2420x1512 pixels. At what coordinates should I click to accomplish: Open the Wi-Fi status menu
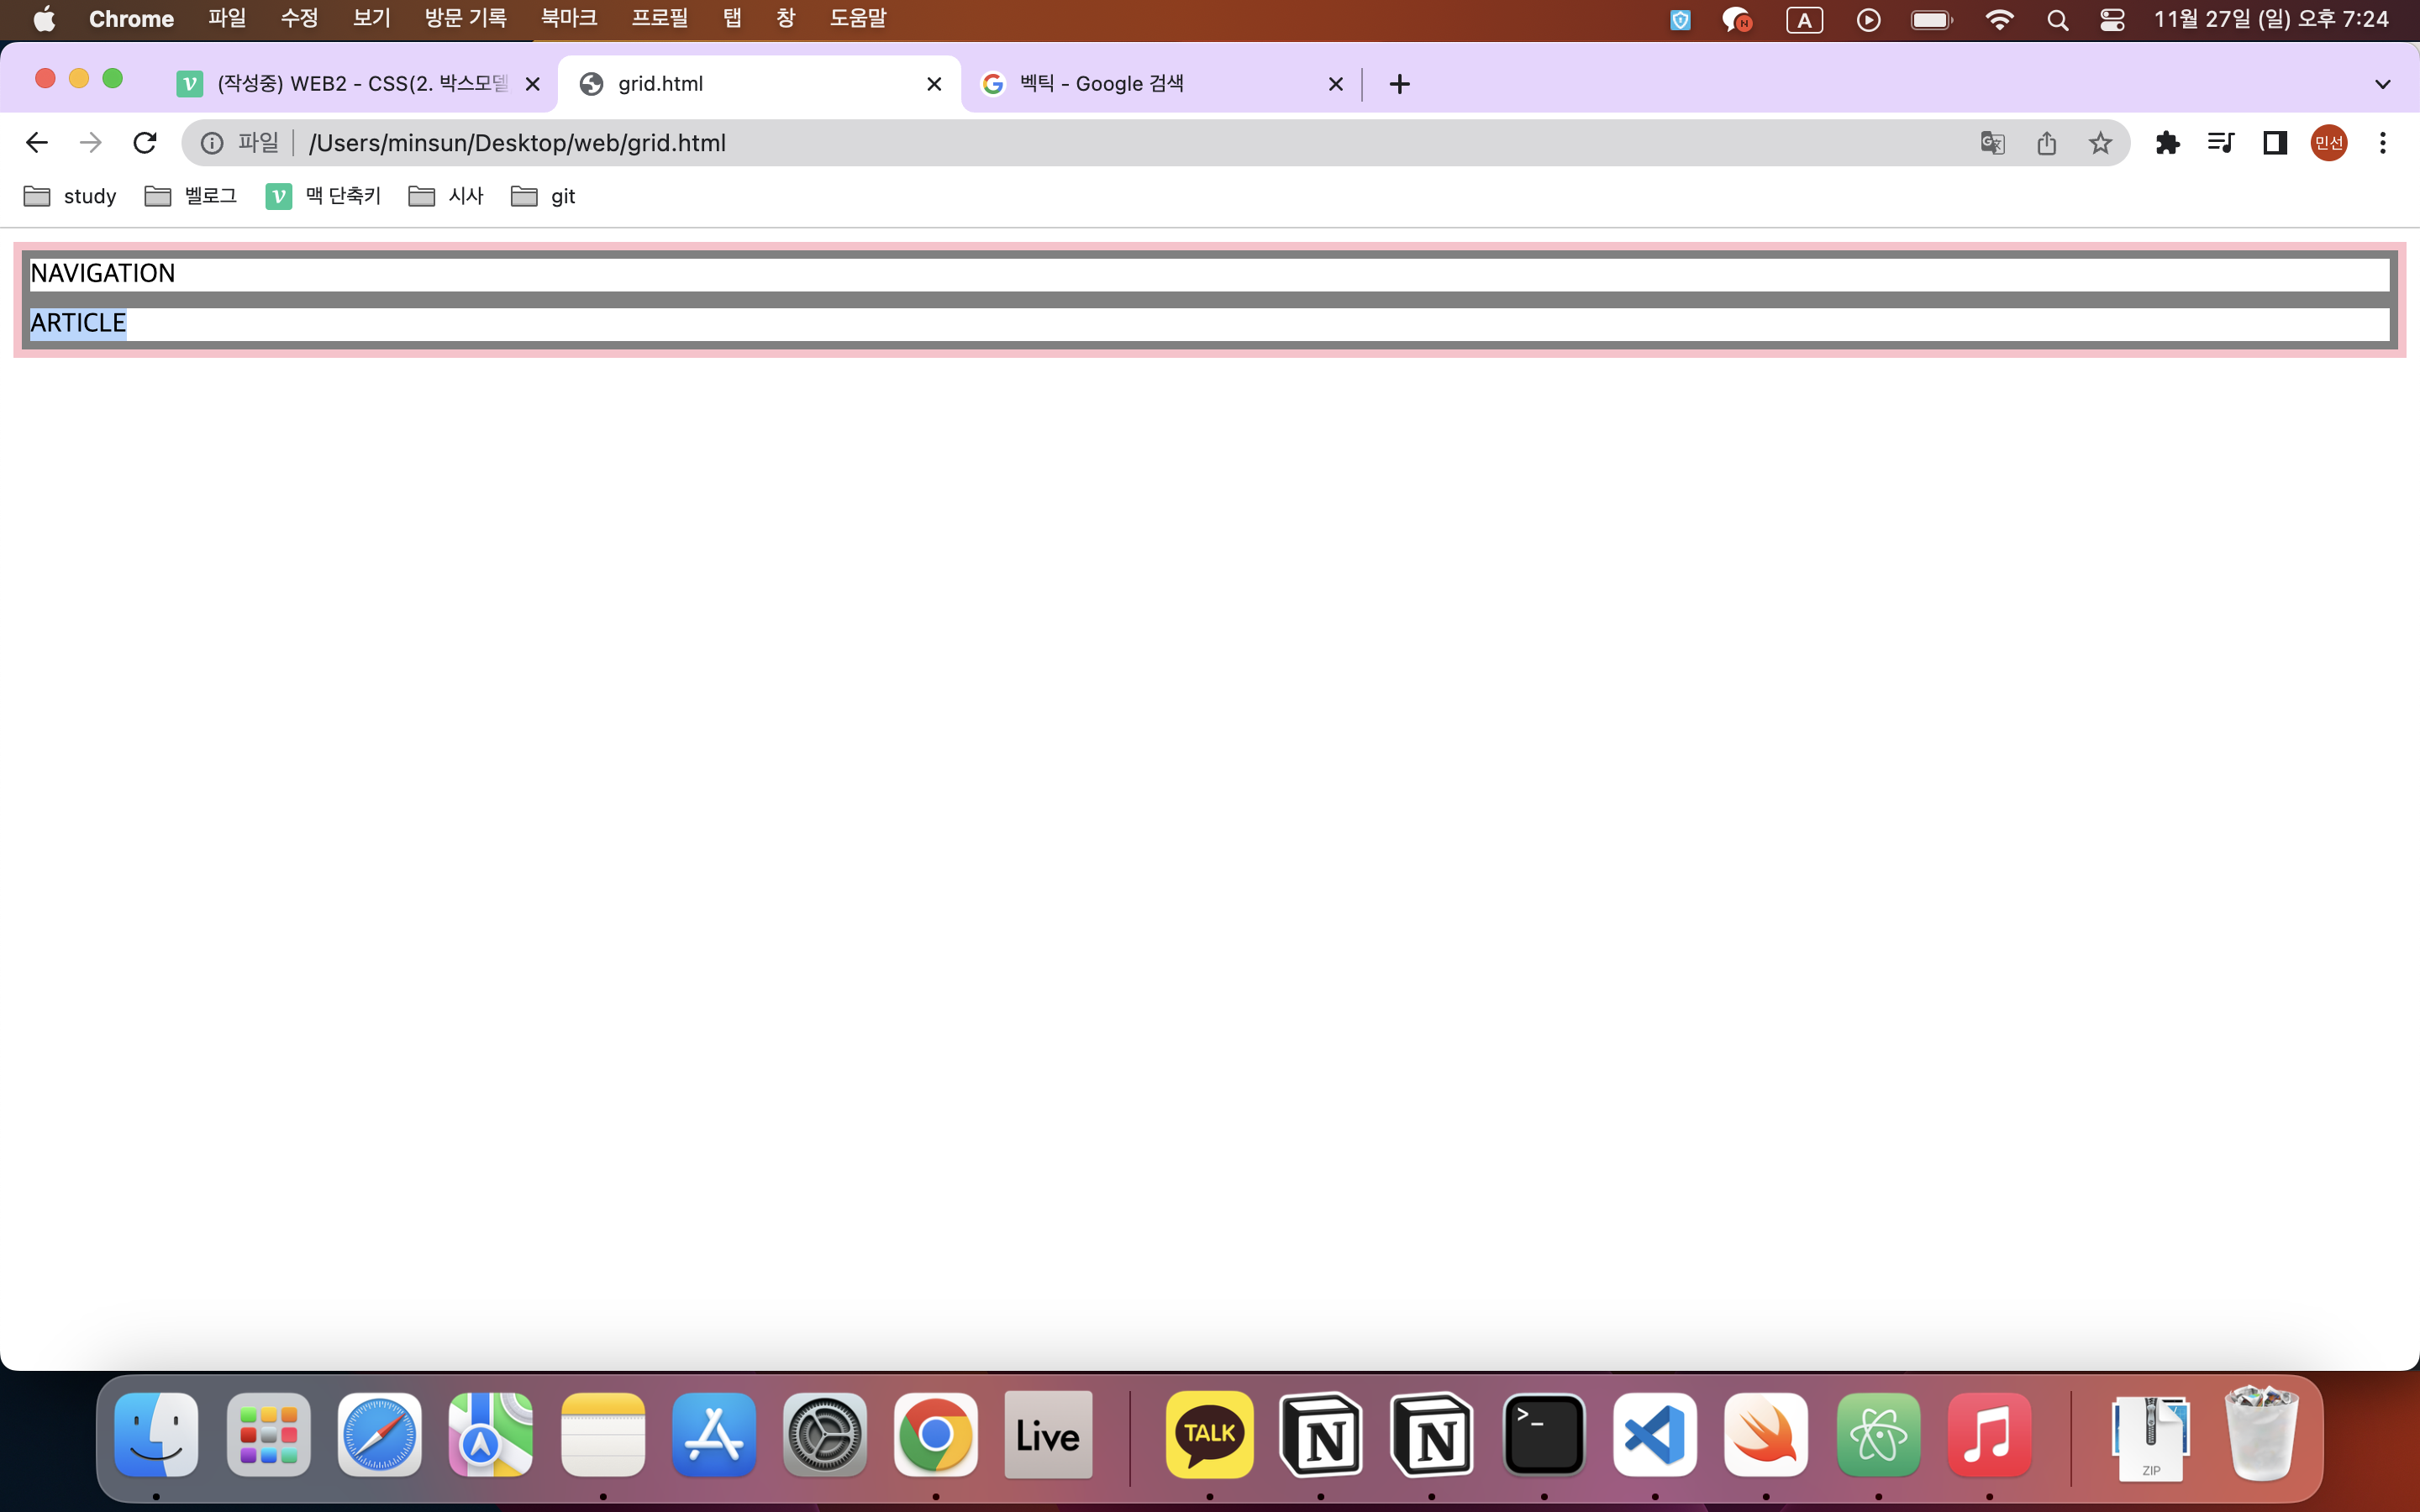(1999, 20)
